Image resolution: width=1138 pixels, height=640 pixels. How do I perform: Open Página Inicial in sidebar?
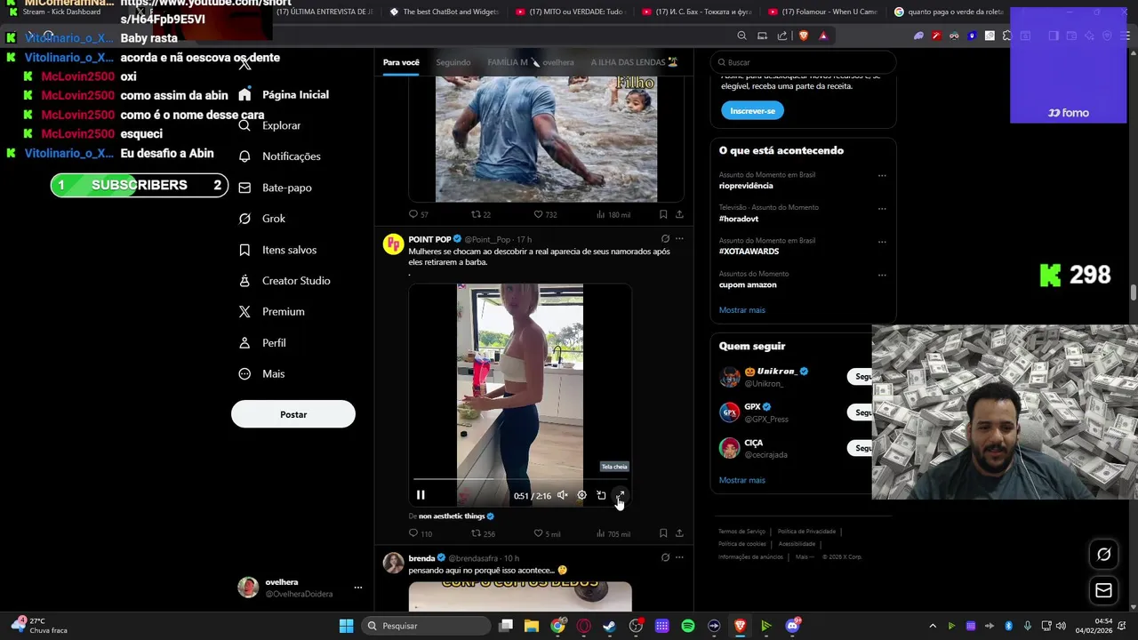tap(284, 94)
